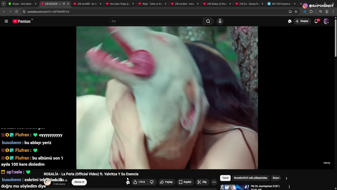Open a new browser tab
Screen dimensions: 337x190
tap(301, 4)
